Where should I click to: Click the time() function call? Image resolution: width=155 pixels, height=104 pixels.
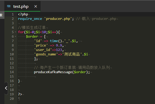pos(56,41)
